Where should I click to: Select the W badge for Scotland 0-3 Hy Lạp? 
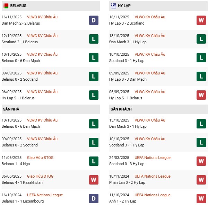(201, 161)
